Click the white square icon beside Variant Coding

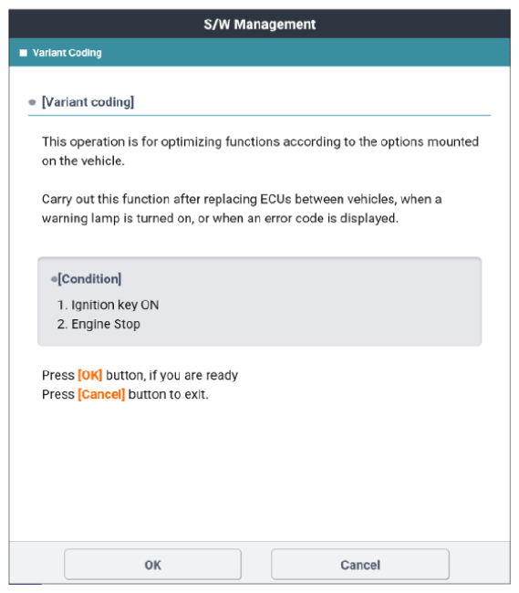[x=24, y=53]
